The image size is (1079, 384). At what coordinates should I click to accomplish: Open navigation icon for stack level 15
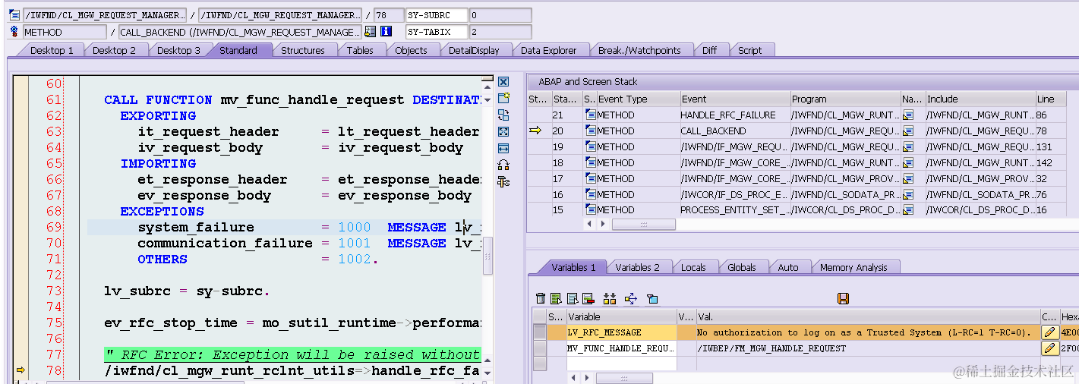[x=908, y=210]
